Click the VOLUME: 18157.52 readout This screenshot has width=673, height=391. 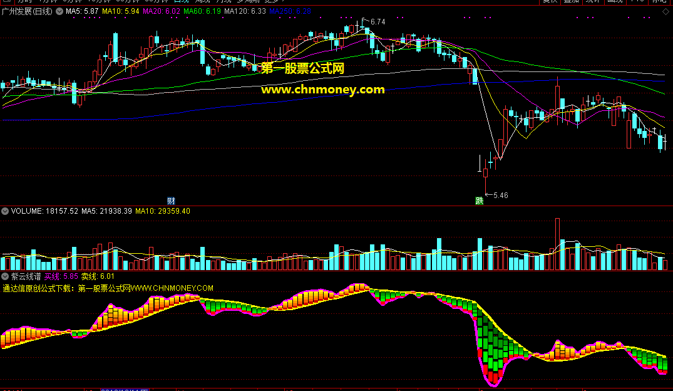click(44, 211)
